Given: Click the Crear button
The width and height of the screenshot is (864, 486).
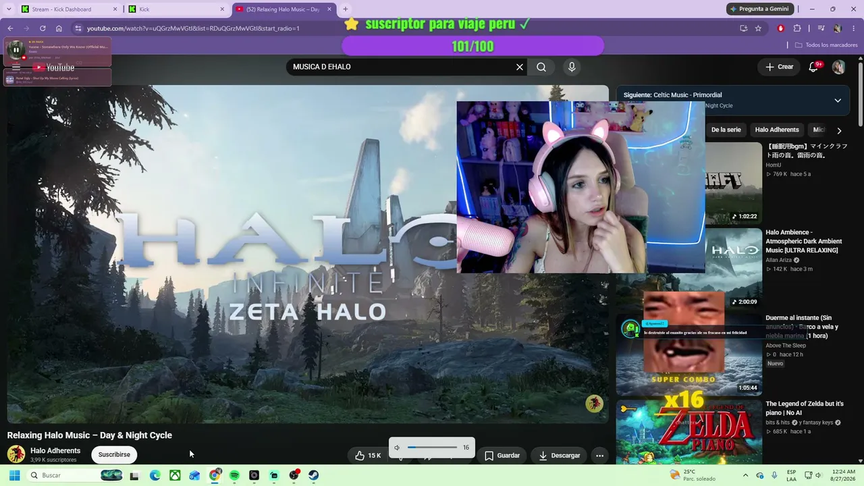Looking at the screenshot, I should click(779, 67).
